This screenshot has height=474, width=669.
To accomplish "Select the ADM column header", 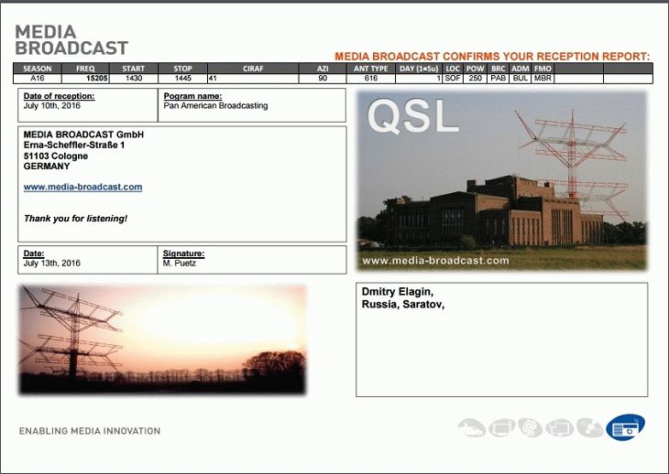I will (x=521, y=68).
